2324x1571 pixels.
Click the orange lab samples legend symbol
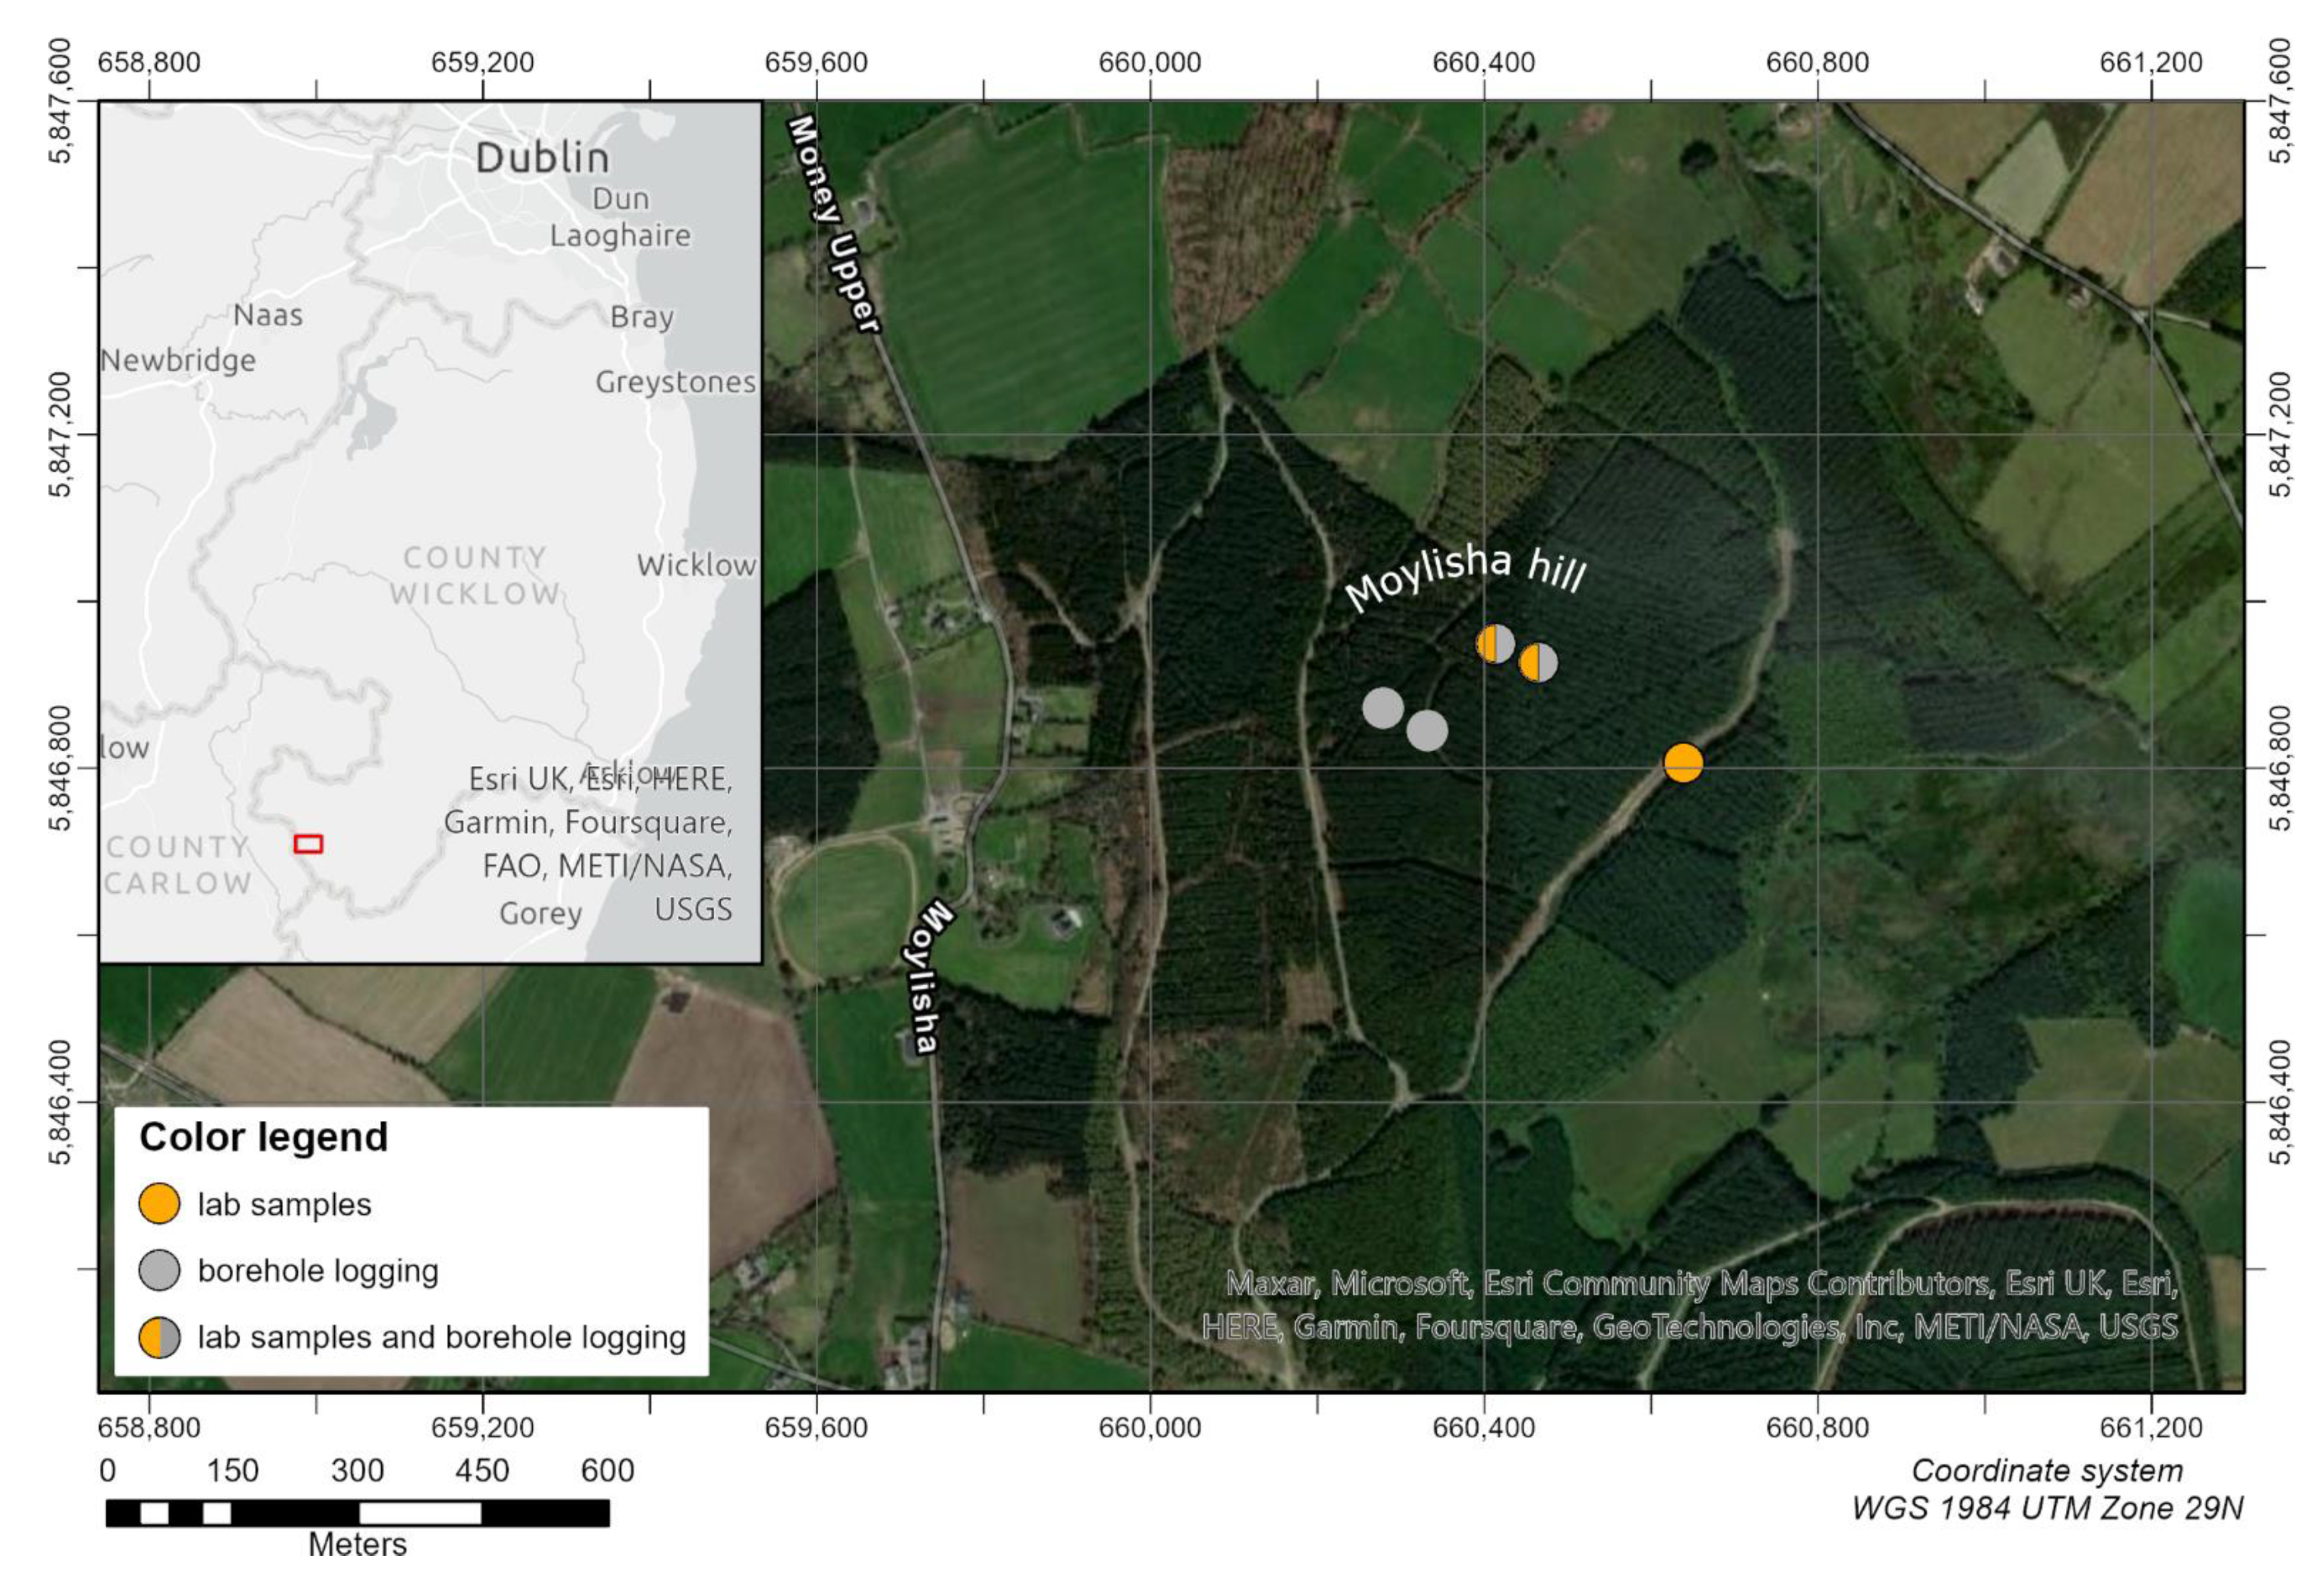[160, 1204]
